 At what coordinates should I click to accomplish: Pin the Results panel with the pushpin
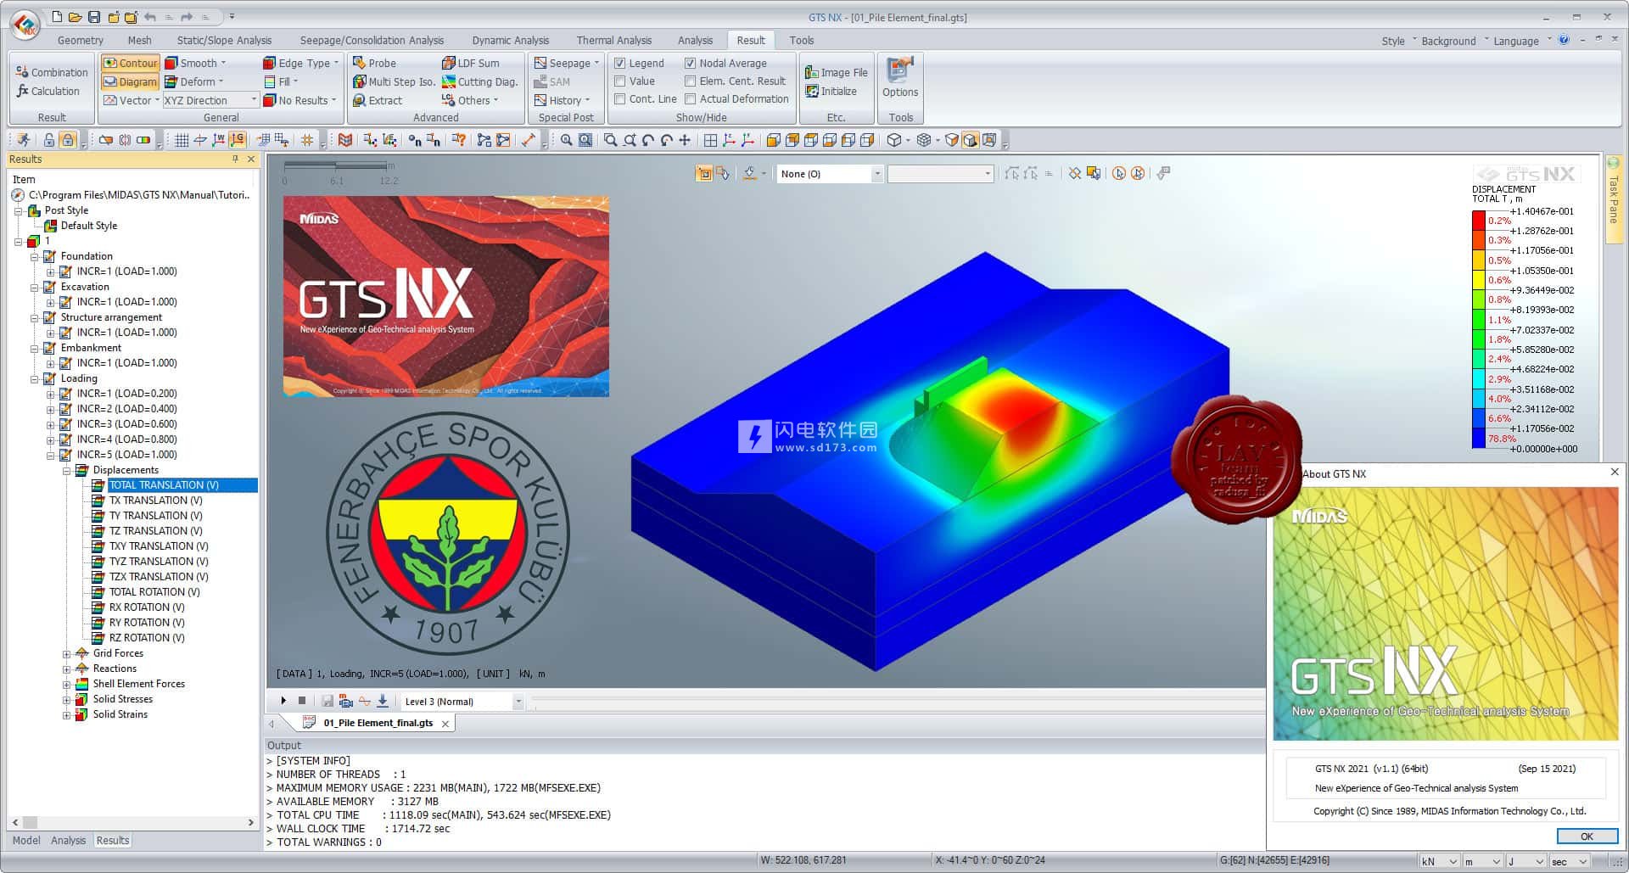pyautogui.click(x=235, y=159)
